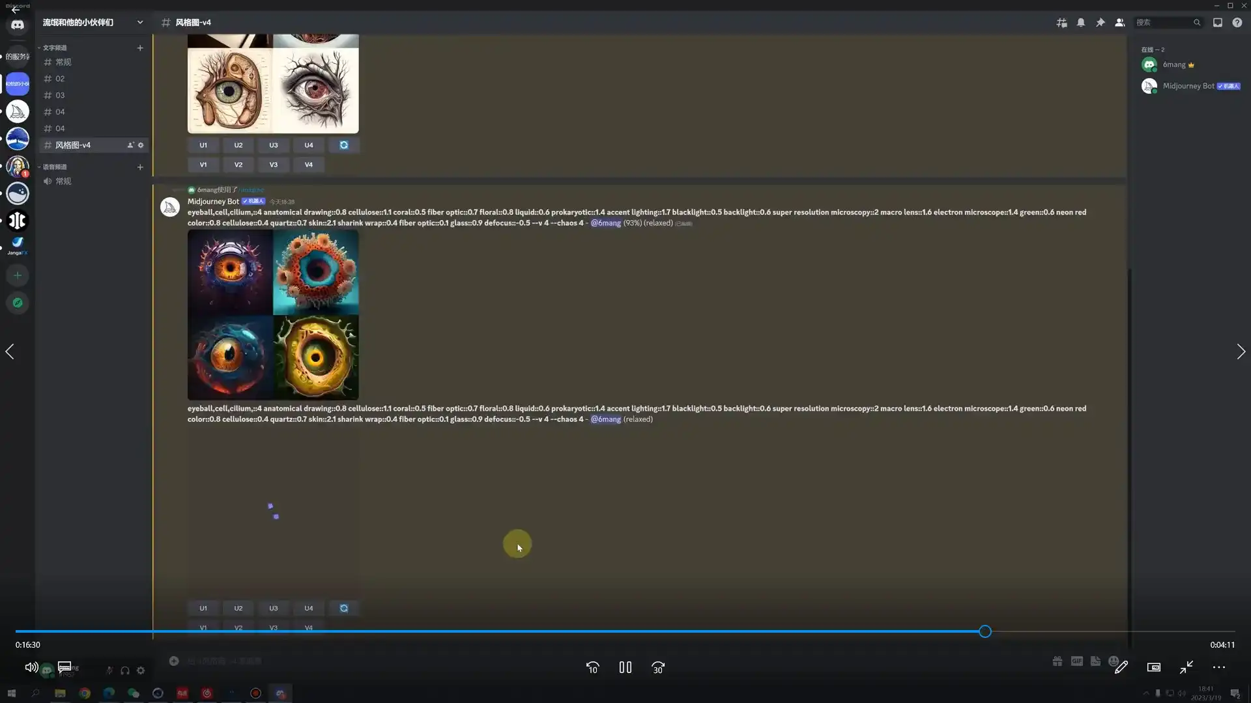Click the re-roll refresh button under eye images
Viewport: 1251px width, 703px height.
(x=344, y=145)
